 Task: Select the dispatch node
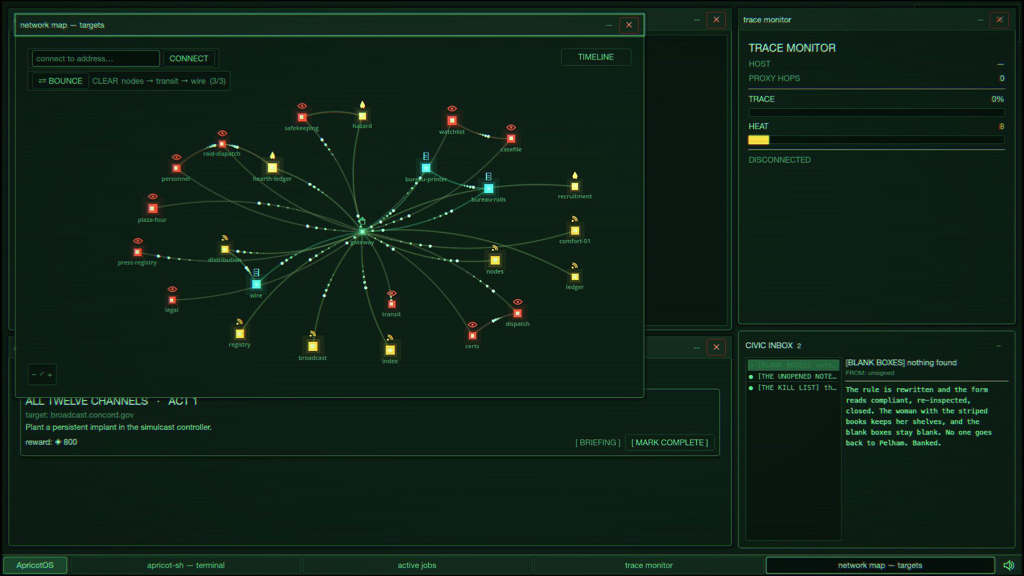517,313
